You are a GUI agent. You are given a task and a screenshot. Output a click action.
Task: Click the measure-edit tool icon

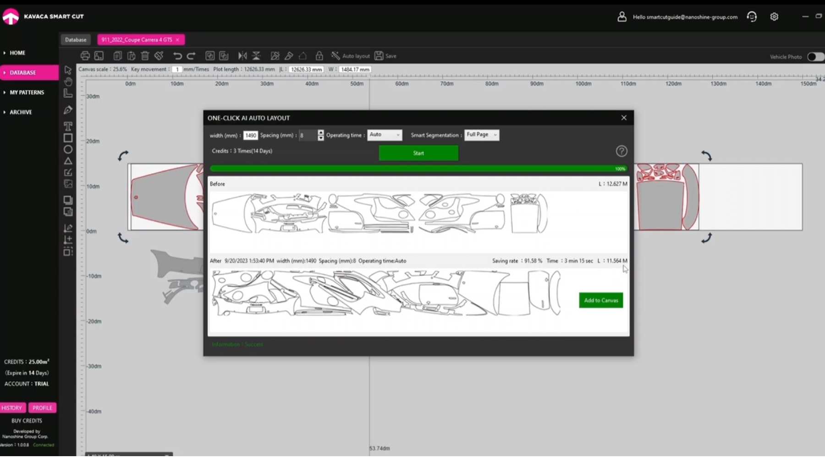(68, 228)
